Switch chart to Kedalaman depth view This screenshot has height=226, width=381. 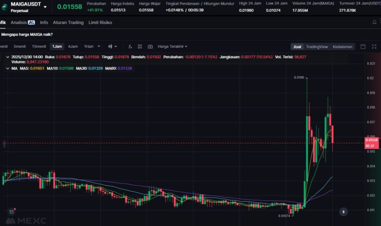pyautogui.click(x=342, y=47)
